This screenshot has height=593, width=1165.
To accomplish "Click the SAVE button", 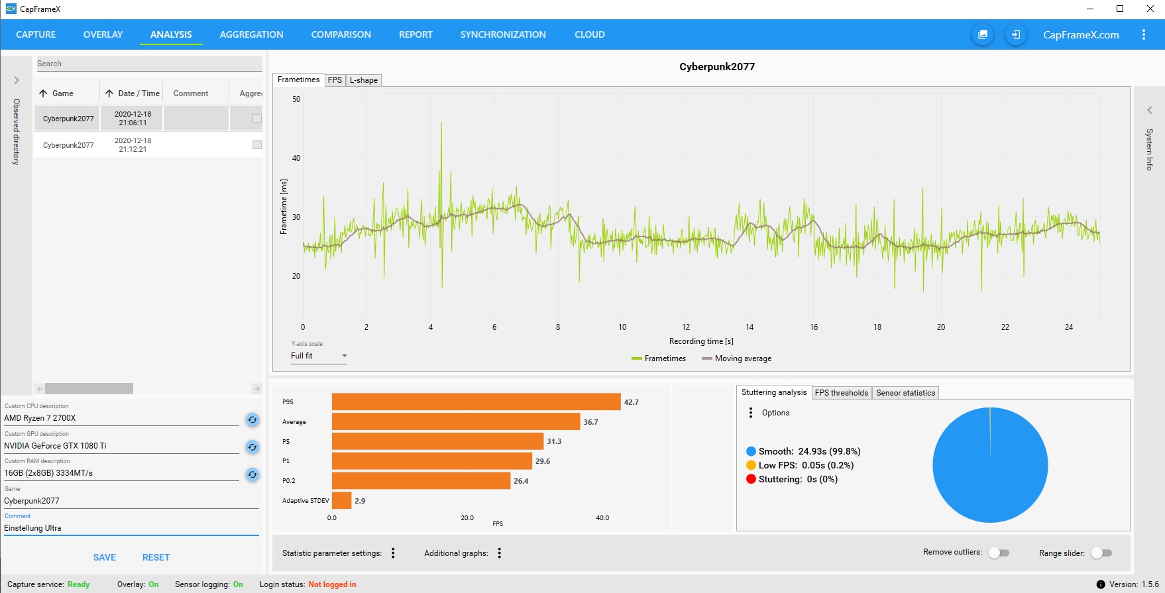I will (105, 557).
